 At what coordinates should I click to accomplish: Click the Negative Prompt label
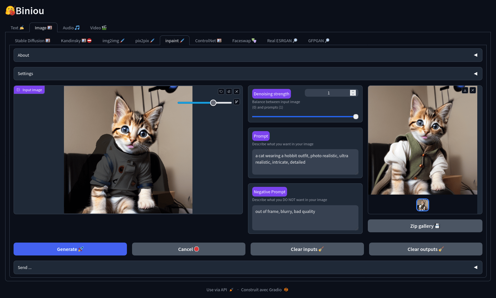coord(270,192)
